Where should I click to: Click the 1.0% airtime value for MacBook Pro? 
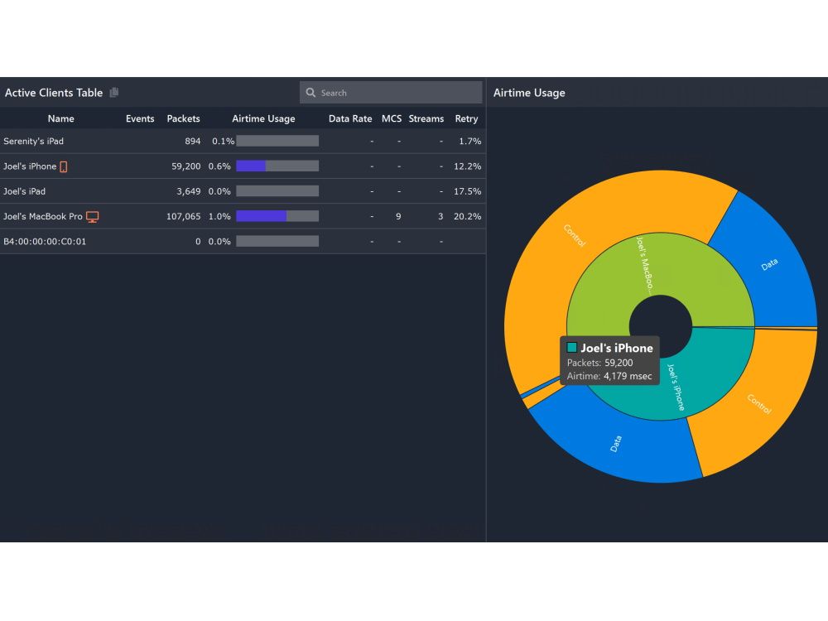(x=219, y=216)
